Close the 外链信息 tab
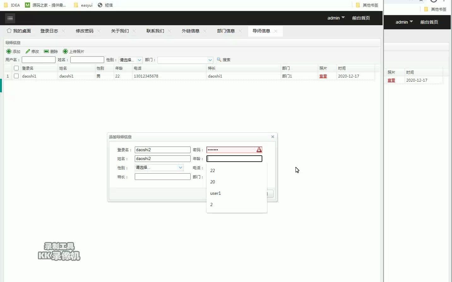The image size is (452, 282). click(205, 31)
